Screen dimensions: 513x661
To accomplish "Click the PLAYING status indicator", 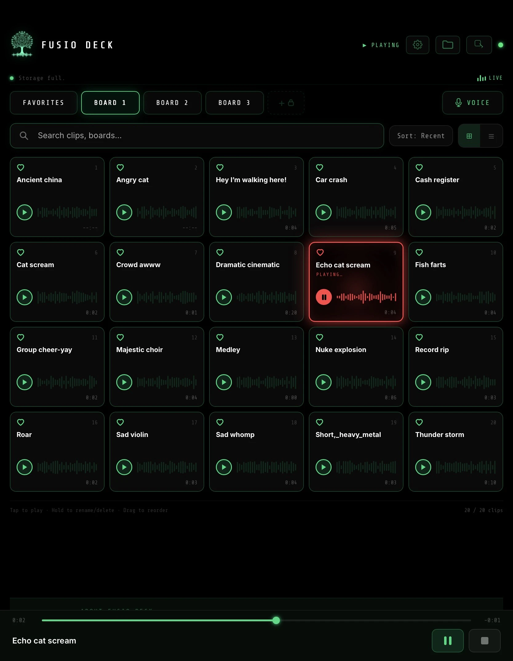I will [381, 45].
